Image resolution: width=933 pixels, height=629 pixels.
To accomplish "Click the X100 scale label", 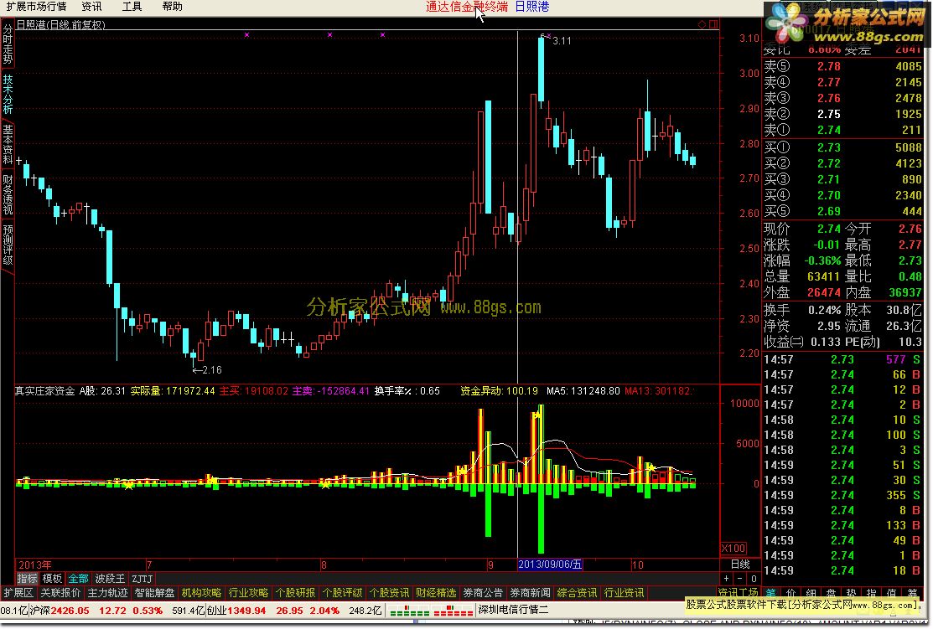I will [x=733, y=548].
